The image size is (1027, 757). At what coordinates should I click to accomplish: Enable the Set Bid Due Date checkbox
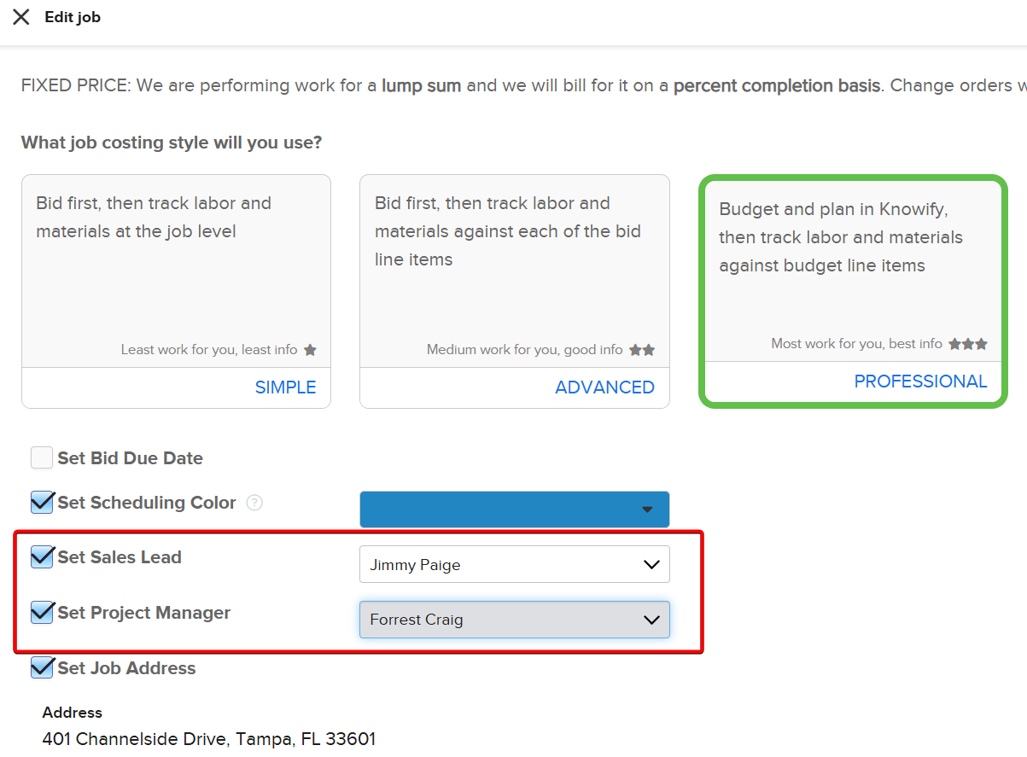pyautogui.click(x=42, y=458)
